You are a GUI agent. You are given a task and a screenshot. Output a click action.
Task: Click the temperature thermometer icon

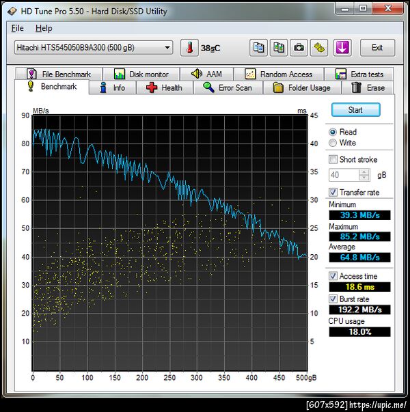pyautogui.click(x=189, y=48)
